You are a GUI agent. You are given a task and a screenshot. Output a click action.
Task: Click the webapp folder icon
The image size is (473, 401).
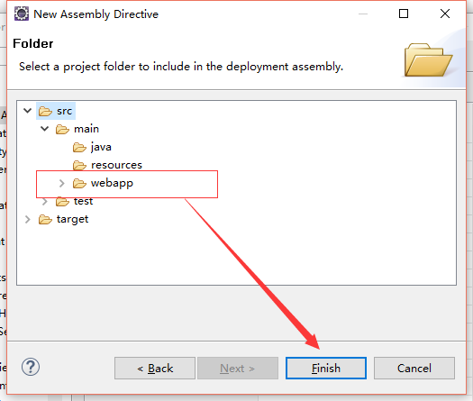click(x=79, y=183)
